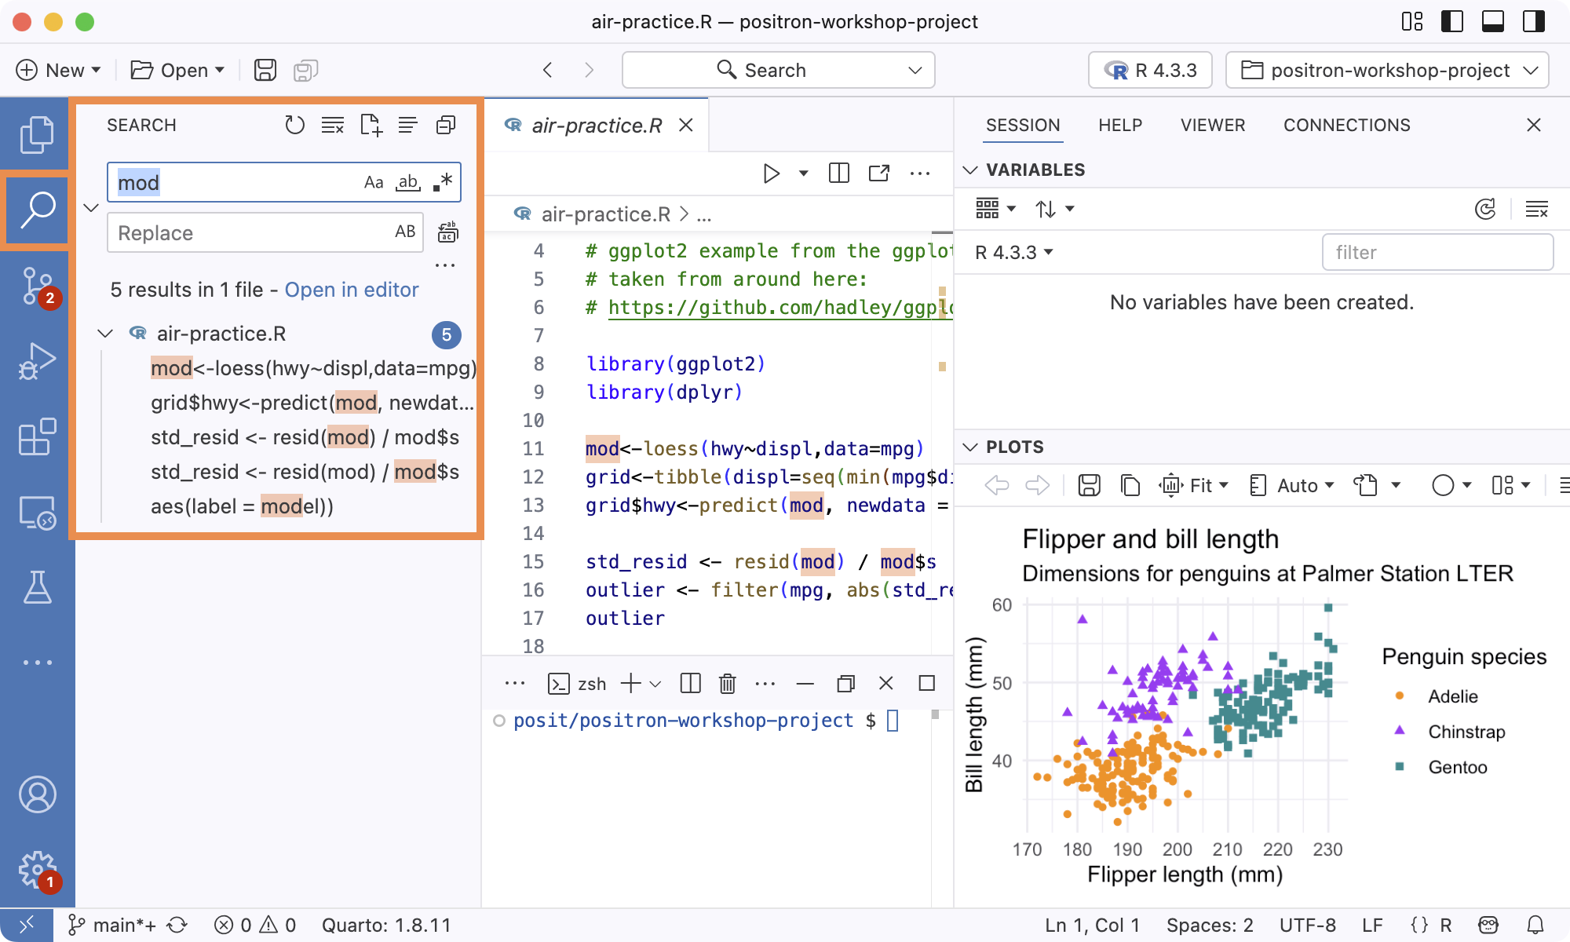Open variables sorting dropdown

[x=1054, y=209]
